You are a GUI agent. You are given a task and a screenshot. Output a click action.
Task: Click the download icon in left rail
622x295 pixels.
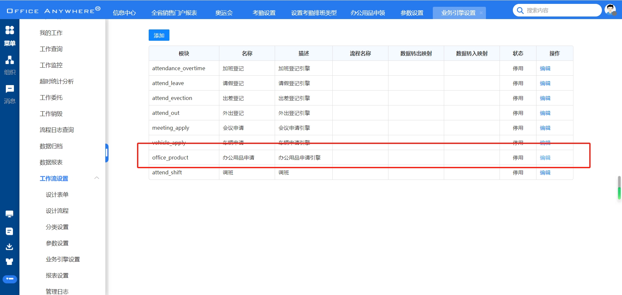tap(9, 247)
